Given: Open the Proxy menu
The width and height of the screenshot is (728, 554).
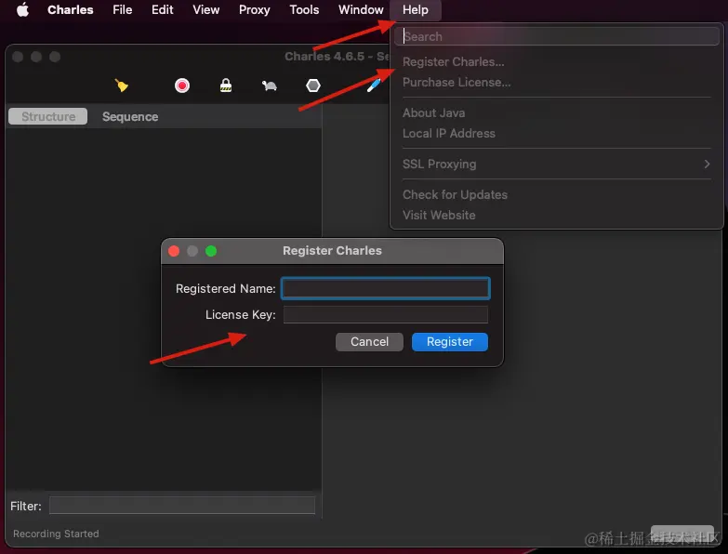Looking at the screenshot, I should click(x=254, y=9).
